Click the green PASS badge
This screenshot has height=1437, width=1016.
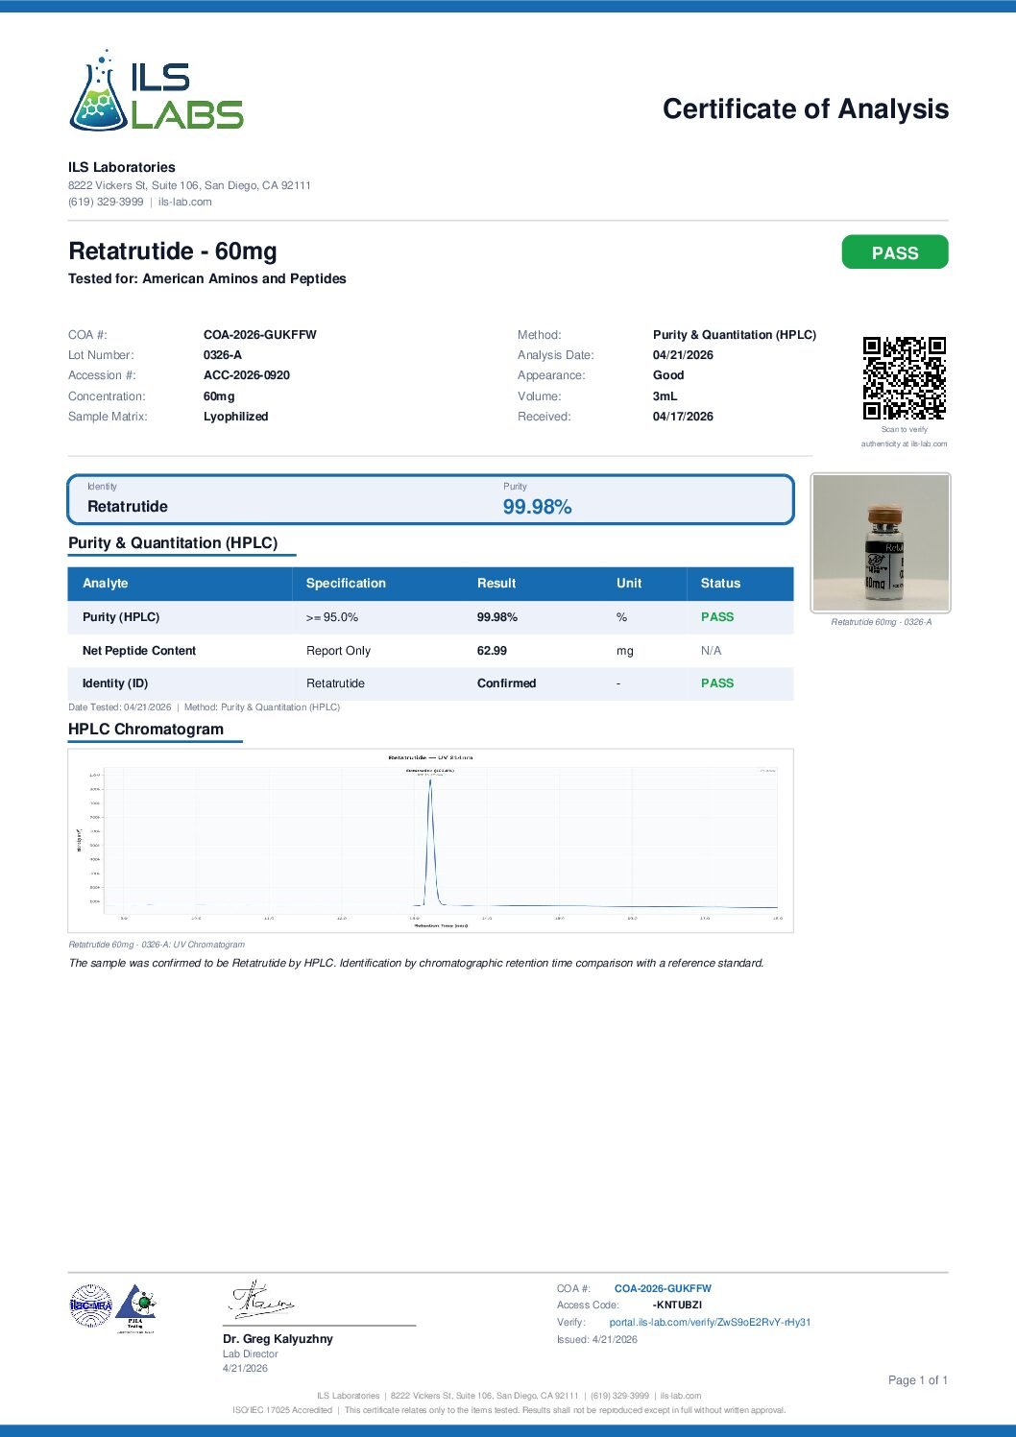[x=895, y=252]
